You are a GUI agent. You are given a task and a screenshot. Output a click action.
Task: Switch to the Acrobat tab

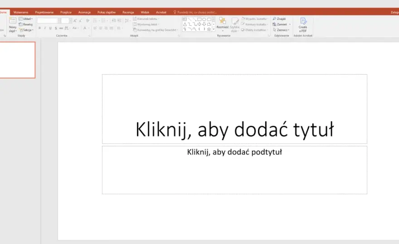point(161,12)
